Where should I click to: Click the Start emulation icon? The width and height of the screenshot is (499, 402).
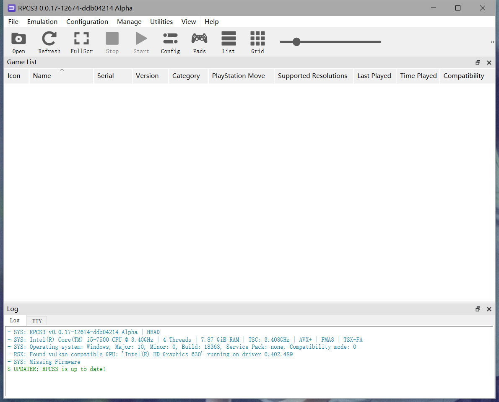(141, 43)
